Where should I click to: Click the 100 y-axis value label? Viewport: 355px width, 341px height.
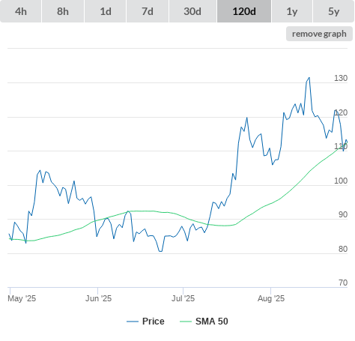341,181
